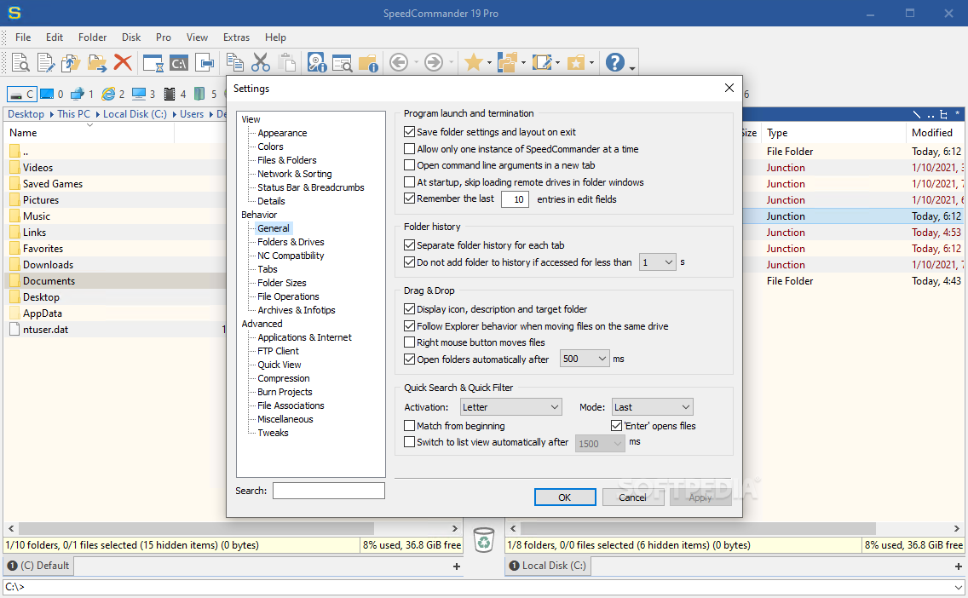968x598 pixels.
Task: Toggle Separate folder history for each tab
Action: (409, 245)
